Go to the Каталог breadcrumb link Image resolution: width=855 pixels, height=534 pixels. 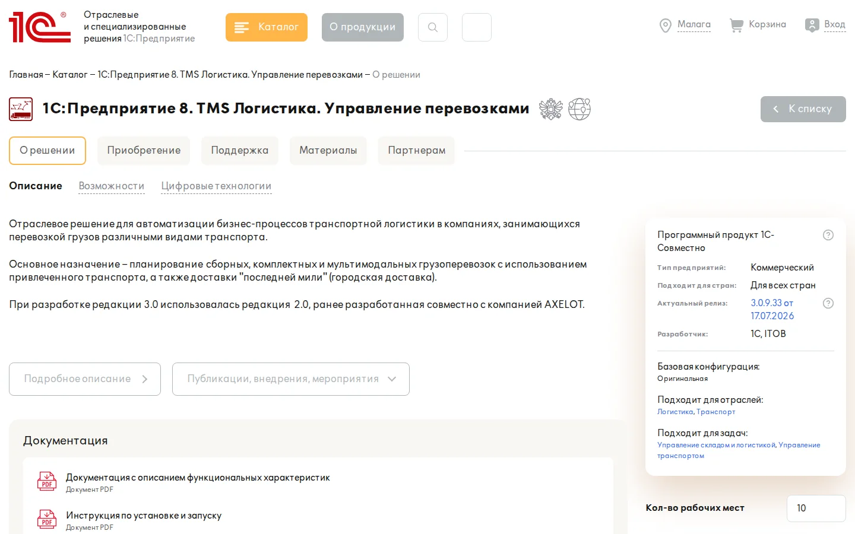[x=70, y=75]
